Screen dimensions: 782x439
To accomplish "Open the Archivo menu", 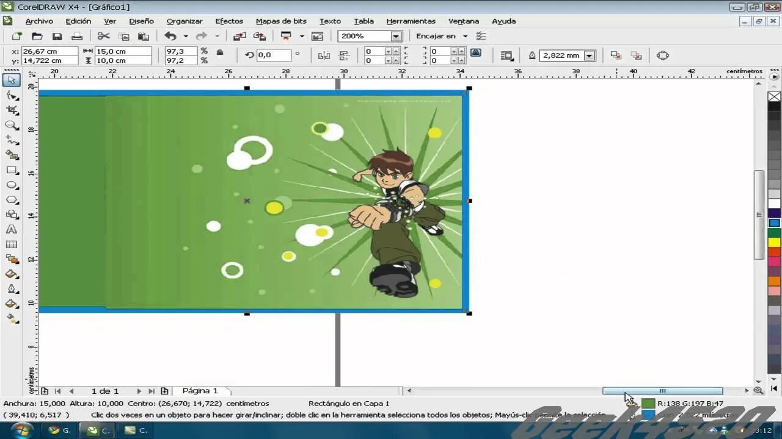I will pos(39,21).
